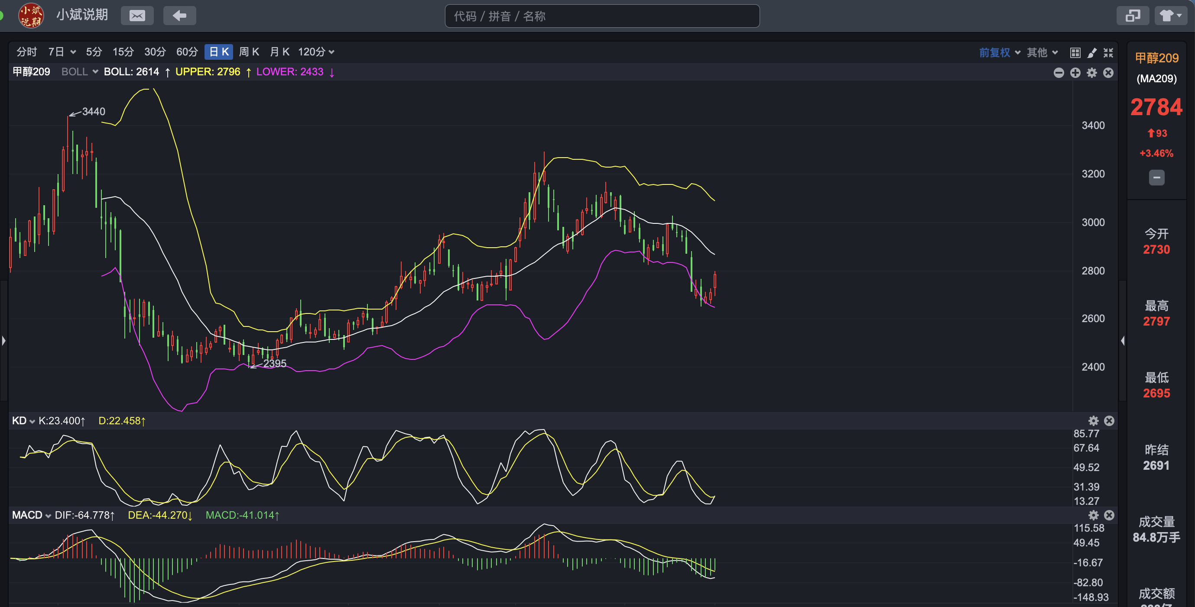Close the KD indicator panel
The image size is (1195, 607).
coord(1109,420)
